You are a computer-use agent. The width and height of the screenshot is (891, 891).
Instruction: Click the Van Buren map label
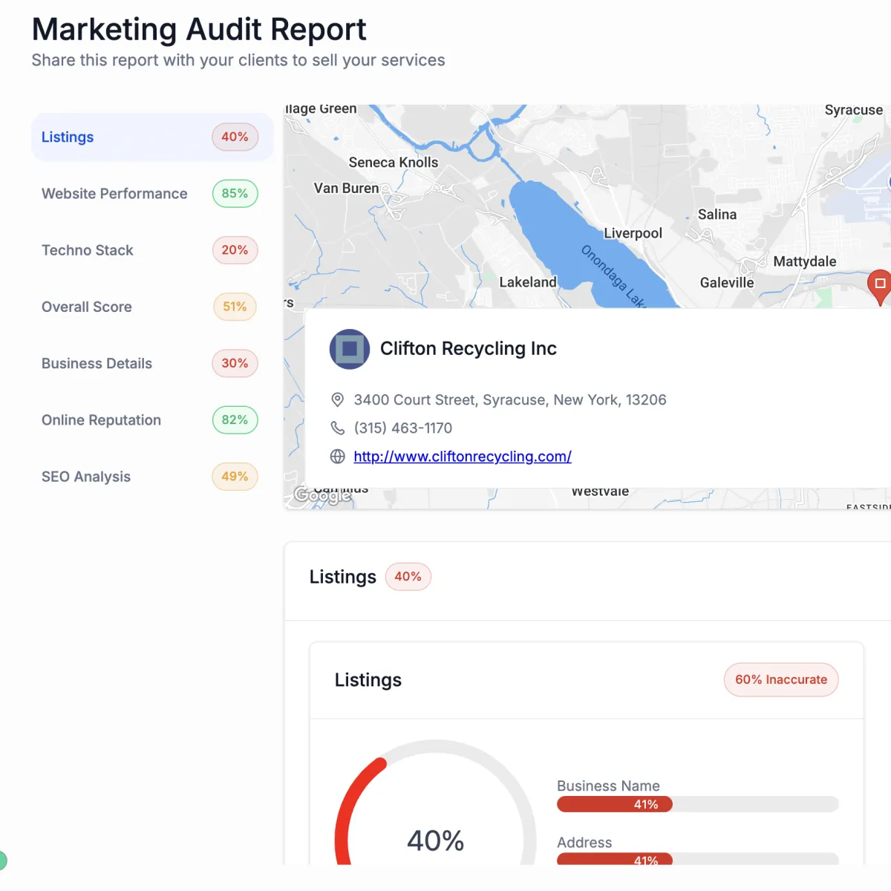(346, 188)
